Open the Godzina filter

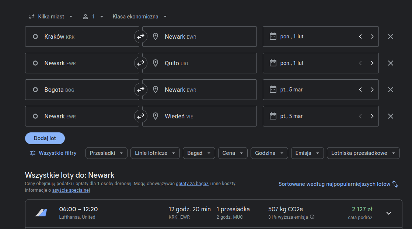(x=269, y=153)
